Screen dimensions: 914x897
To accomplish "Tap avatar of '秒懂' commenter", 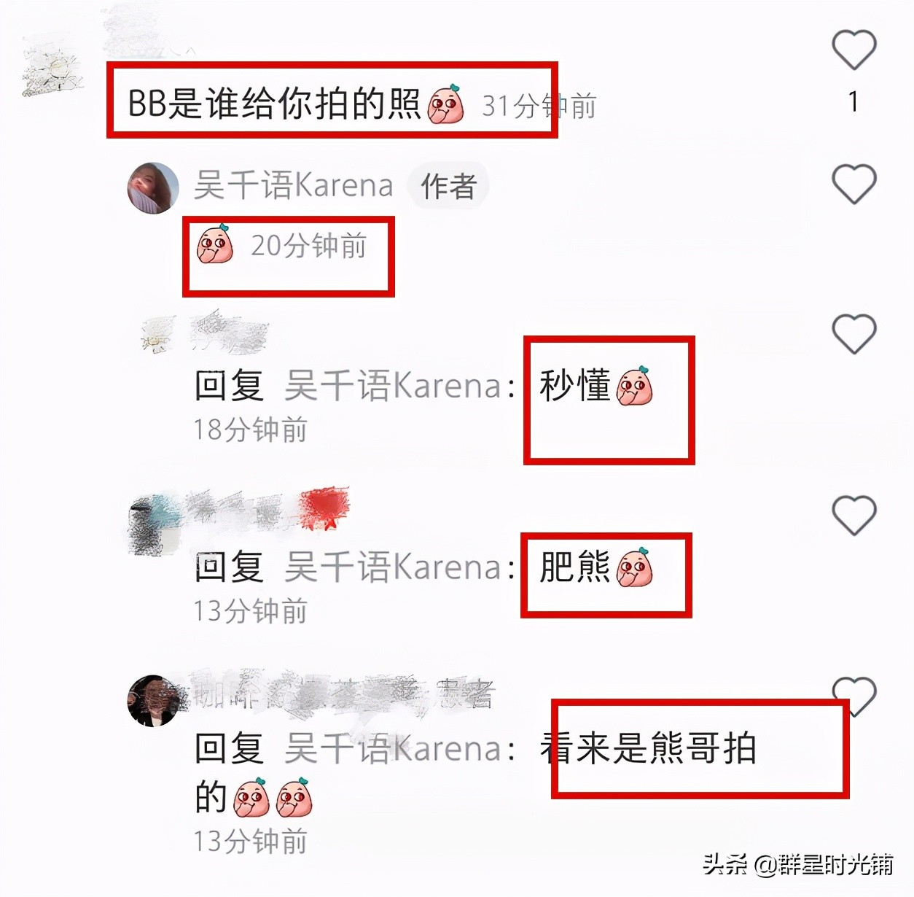I will [158, 335].
